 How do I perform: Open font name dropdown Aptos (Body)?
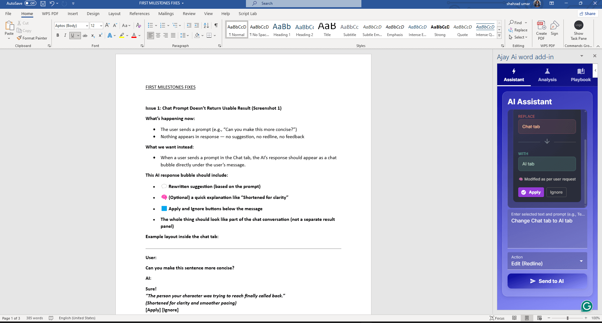[87, 26]
